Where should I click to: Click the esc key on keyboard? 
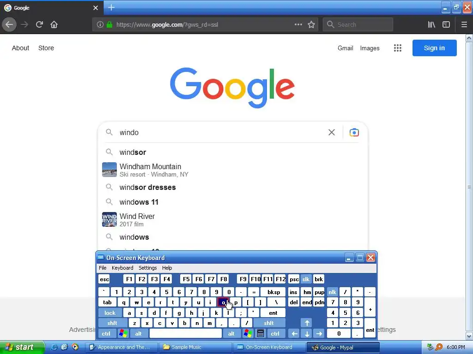click(x=104, y=279)
